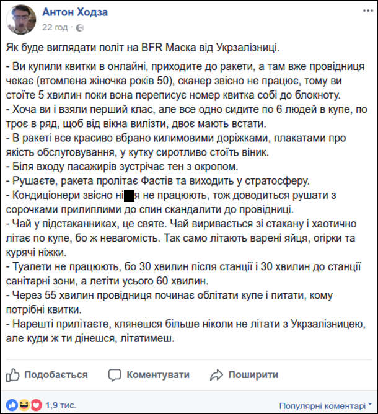Click the red heart Love reaction icon

37,405
